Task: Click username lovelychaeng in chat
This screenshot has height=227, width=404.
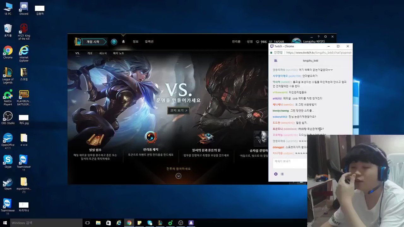Action: (281, 111)
